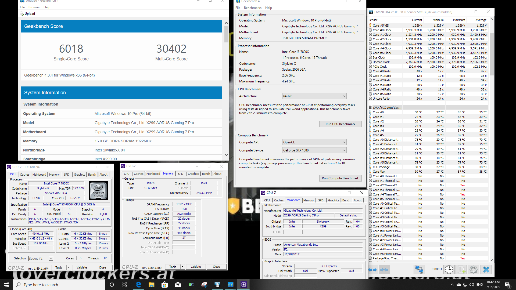Click Close button in CPU-Z Memory window
This screenshot has height=290, width=516.
(x=216, y=267)
